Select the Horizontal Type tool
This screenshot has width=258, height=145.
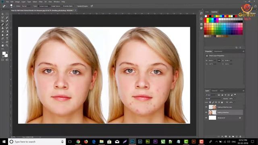click(7, 39)
